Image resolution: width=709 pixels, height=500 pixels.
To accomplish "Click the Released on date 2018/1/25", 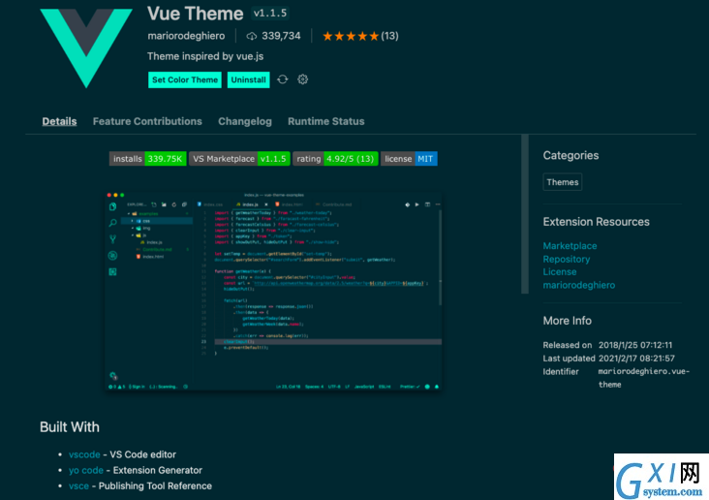I will point(635,345).
